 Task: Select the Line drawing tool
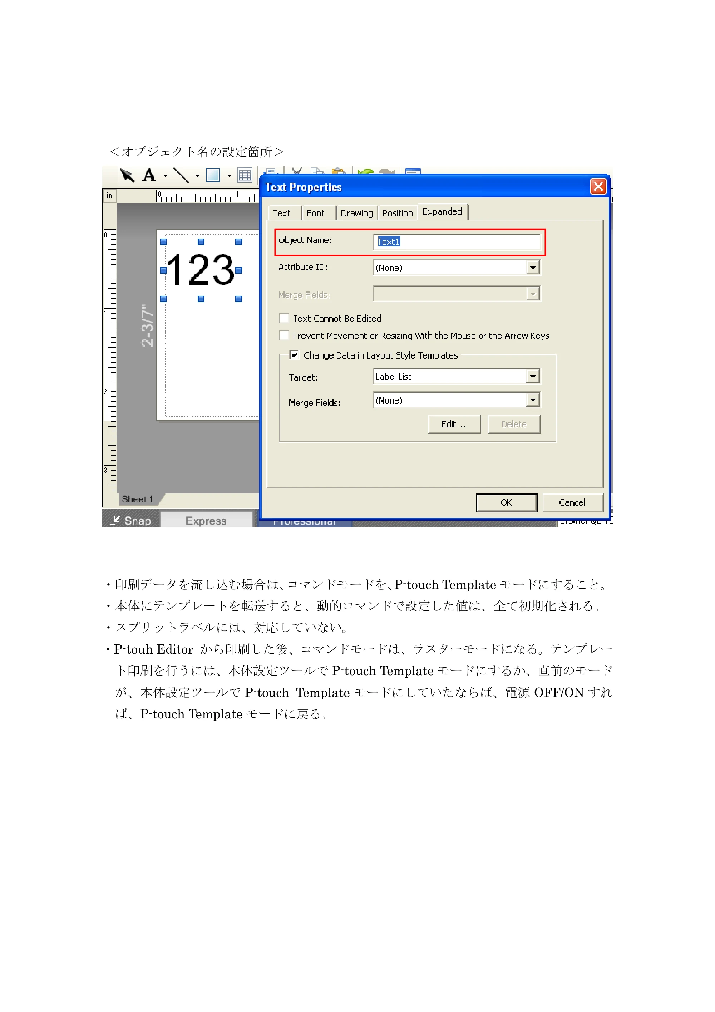(181, 176)
